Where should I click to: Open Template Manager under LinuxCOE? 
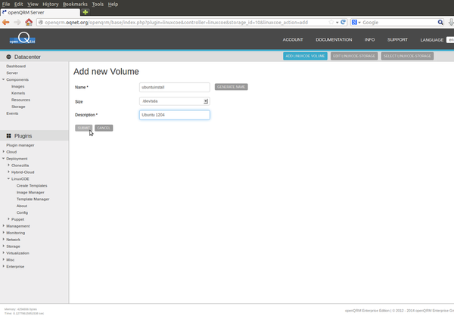pyautogui.click(x=33, y=199)
